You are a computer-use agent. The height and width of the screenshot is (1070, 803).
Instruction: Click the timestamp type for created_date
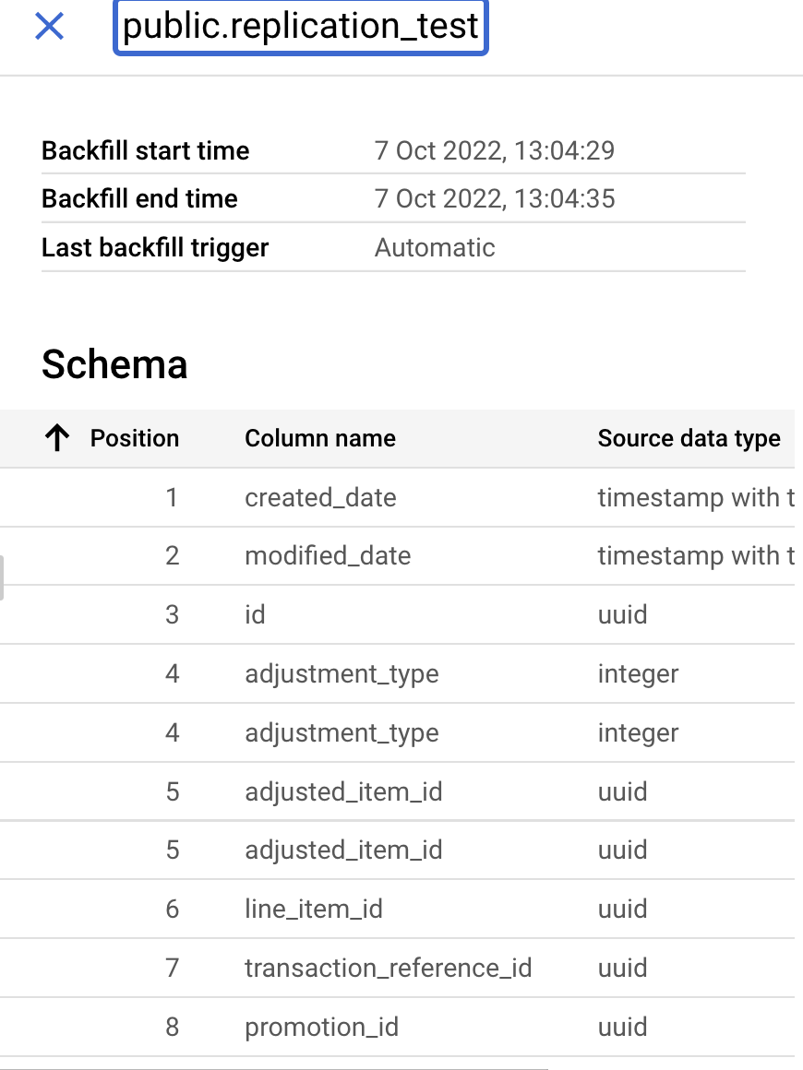click(x=696, y=498)
